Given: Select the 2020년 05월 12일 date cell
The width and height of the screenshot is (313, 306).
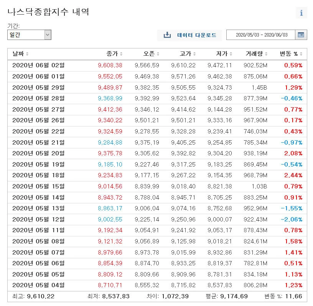Looking at the screenshot, I should coord(38,220).
